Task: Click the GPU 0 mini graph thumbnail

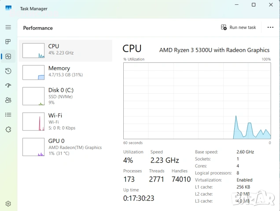Action: (x=33, y=147)
